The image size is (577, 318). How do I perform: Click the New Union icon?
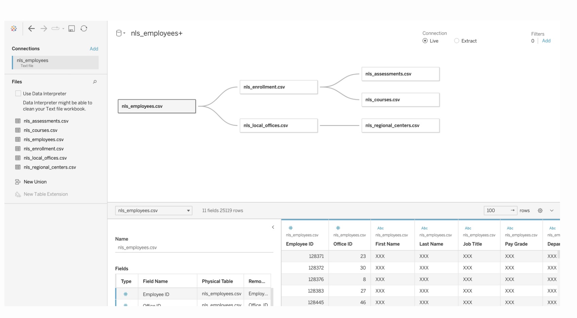[x=18, y=182]
